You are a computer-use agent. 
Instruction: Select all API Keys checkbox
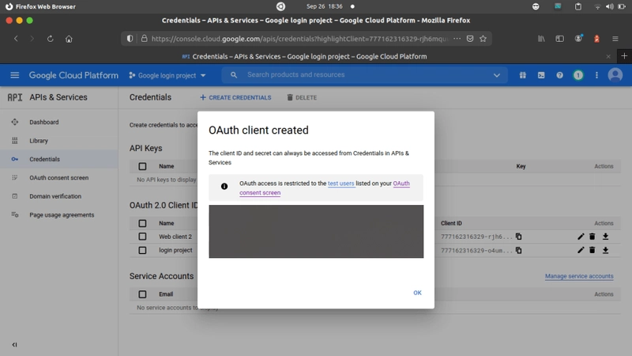(142, 166)
